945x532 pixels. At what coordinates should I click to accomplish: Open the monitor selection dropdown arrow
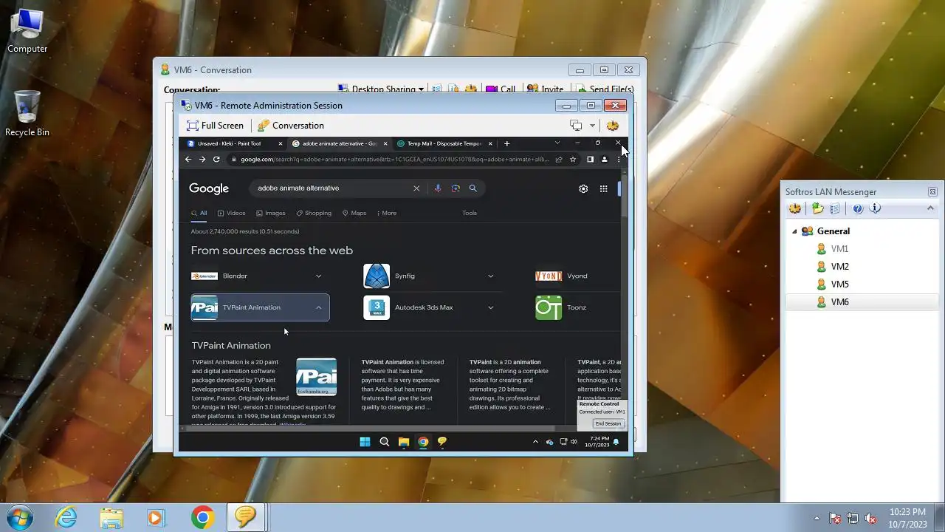coord(592,126)
